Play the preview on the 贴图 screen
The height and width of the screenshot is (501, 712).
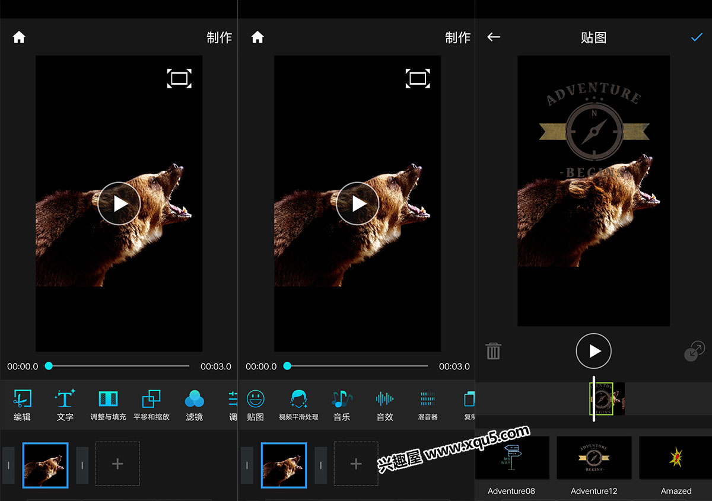(593, 351)
